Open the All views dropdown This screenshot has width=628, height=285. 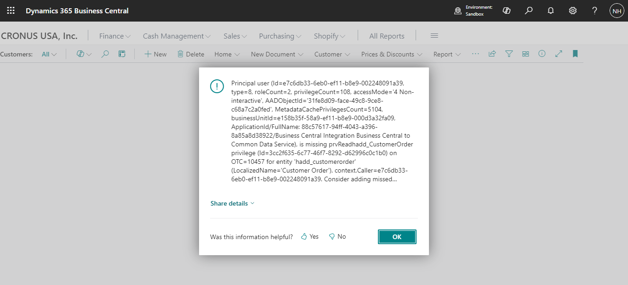(49, 54)
